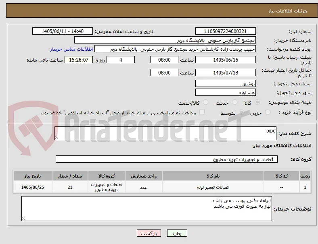Image resolution: width=318 pixels, height=244 pixels.
Task: Select the نام کالا column header
Action: click(213, 176)
